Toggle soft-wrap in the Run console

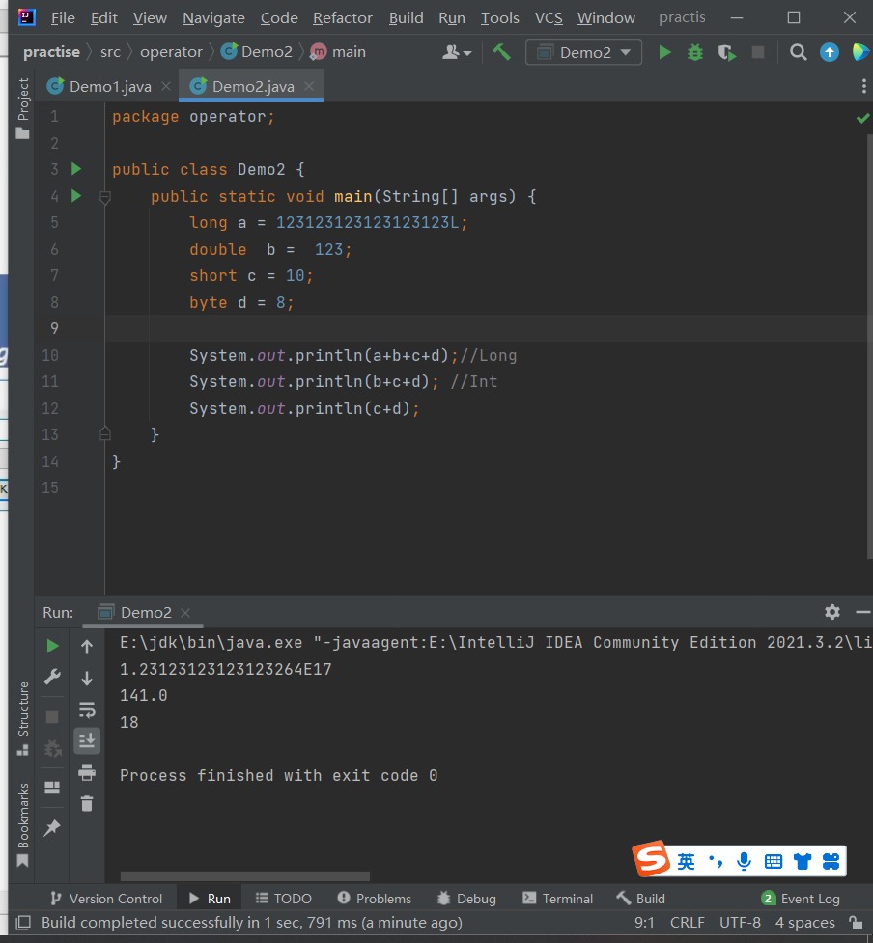[x=87, y=709]
